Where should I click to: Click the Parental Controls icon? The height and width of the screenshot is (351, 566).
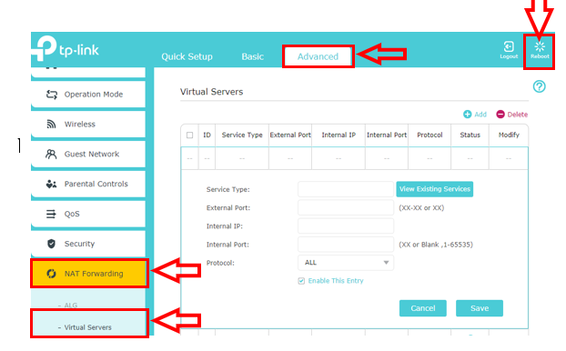tap(51, 184)
